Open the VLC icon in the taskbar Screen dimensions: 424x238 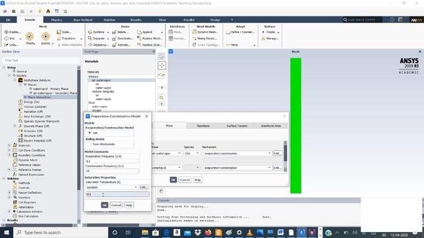point(250,232)
